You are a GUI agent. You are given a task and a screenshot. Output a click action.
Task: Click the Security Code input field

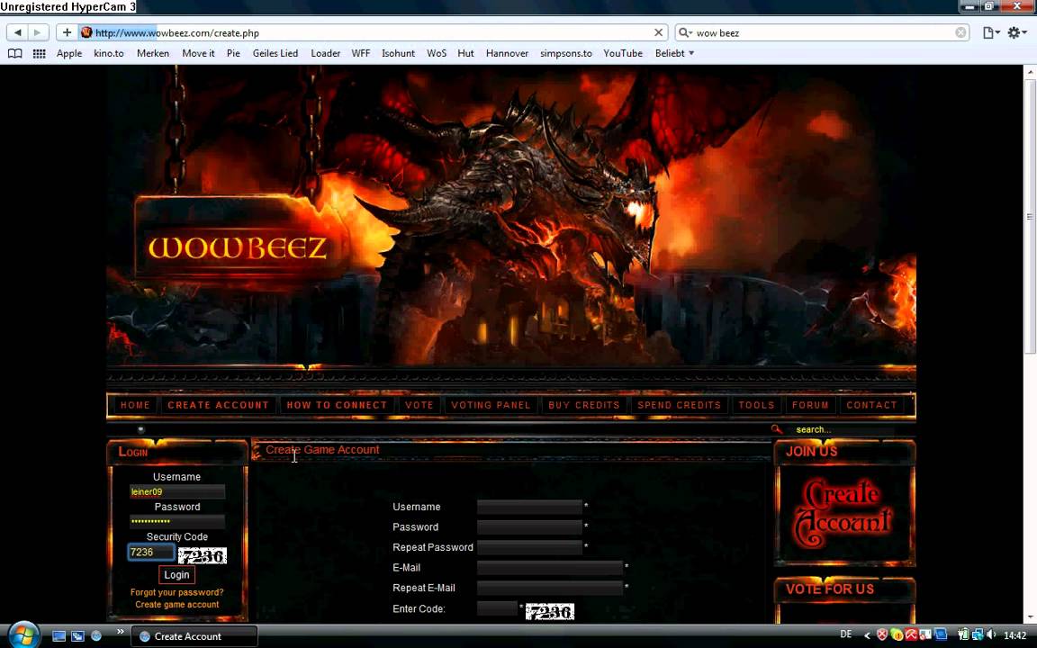tap(151, 552)
